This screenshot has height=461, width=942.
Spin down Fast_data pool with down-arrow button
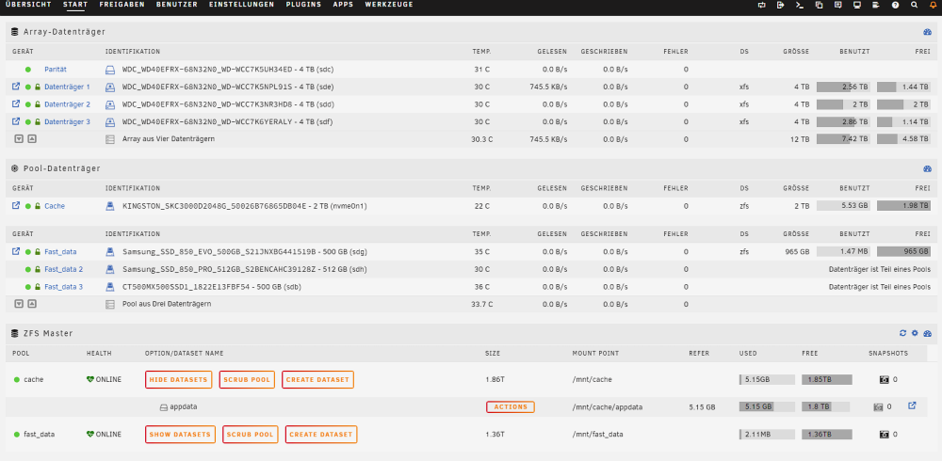[19, 304]
